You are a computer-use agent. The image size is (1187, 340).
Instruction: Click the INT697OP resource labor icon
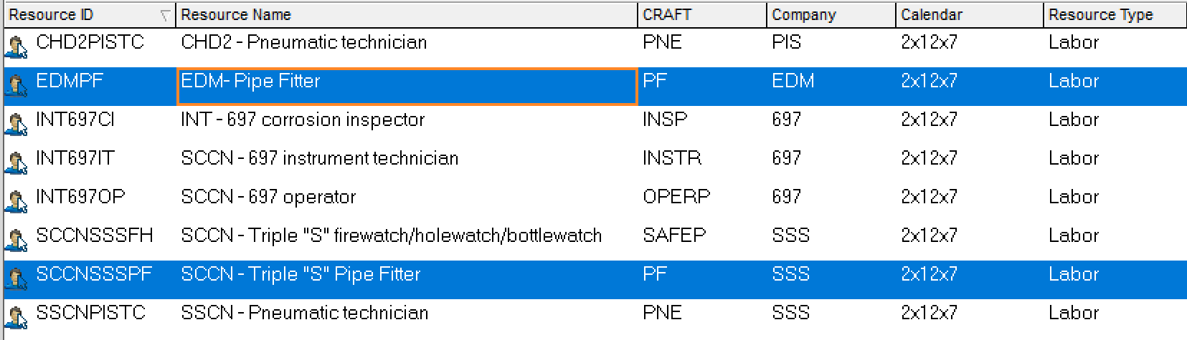click(x=16, y=202)
